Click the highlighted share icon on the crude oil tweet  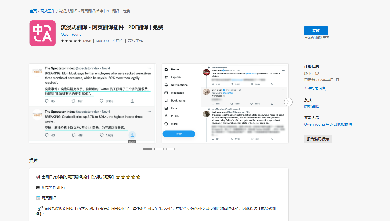(132, 135)
